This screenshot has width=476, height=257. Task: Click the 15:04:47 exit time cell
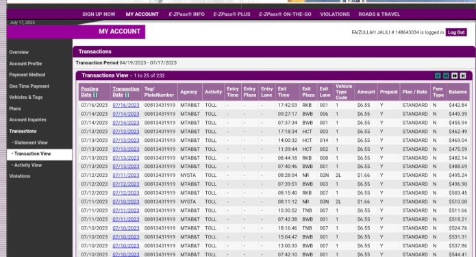tap(287, 237)
